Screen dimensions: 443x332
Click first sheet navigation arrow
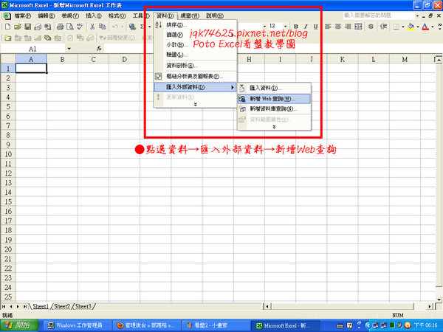[x=4, y=306]
